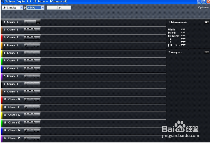Set low level trigger on Channel 8
Image resolution: width=211 pixels, height=143 pixels.
pyautogui.click(x=38, y=84)
